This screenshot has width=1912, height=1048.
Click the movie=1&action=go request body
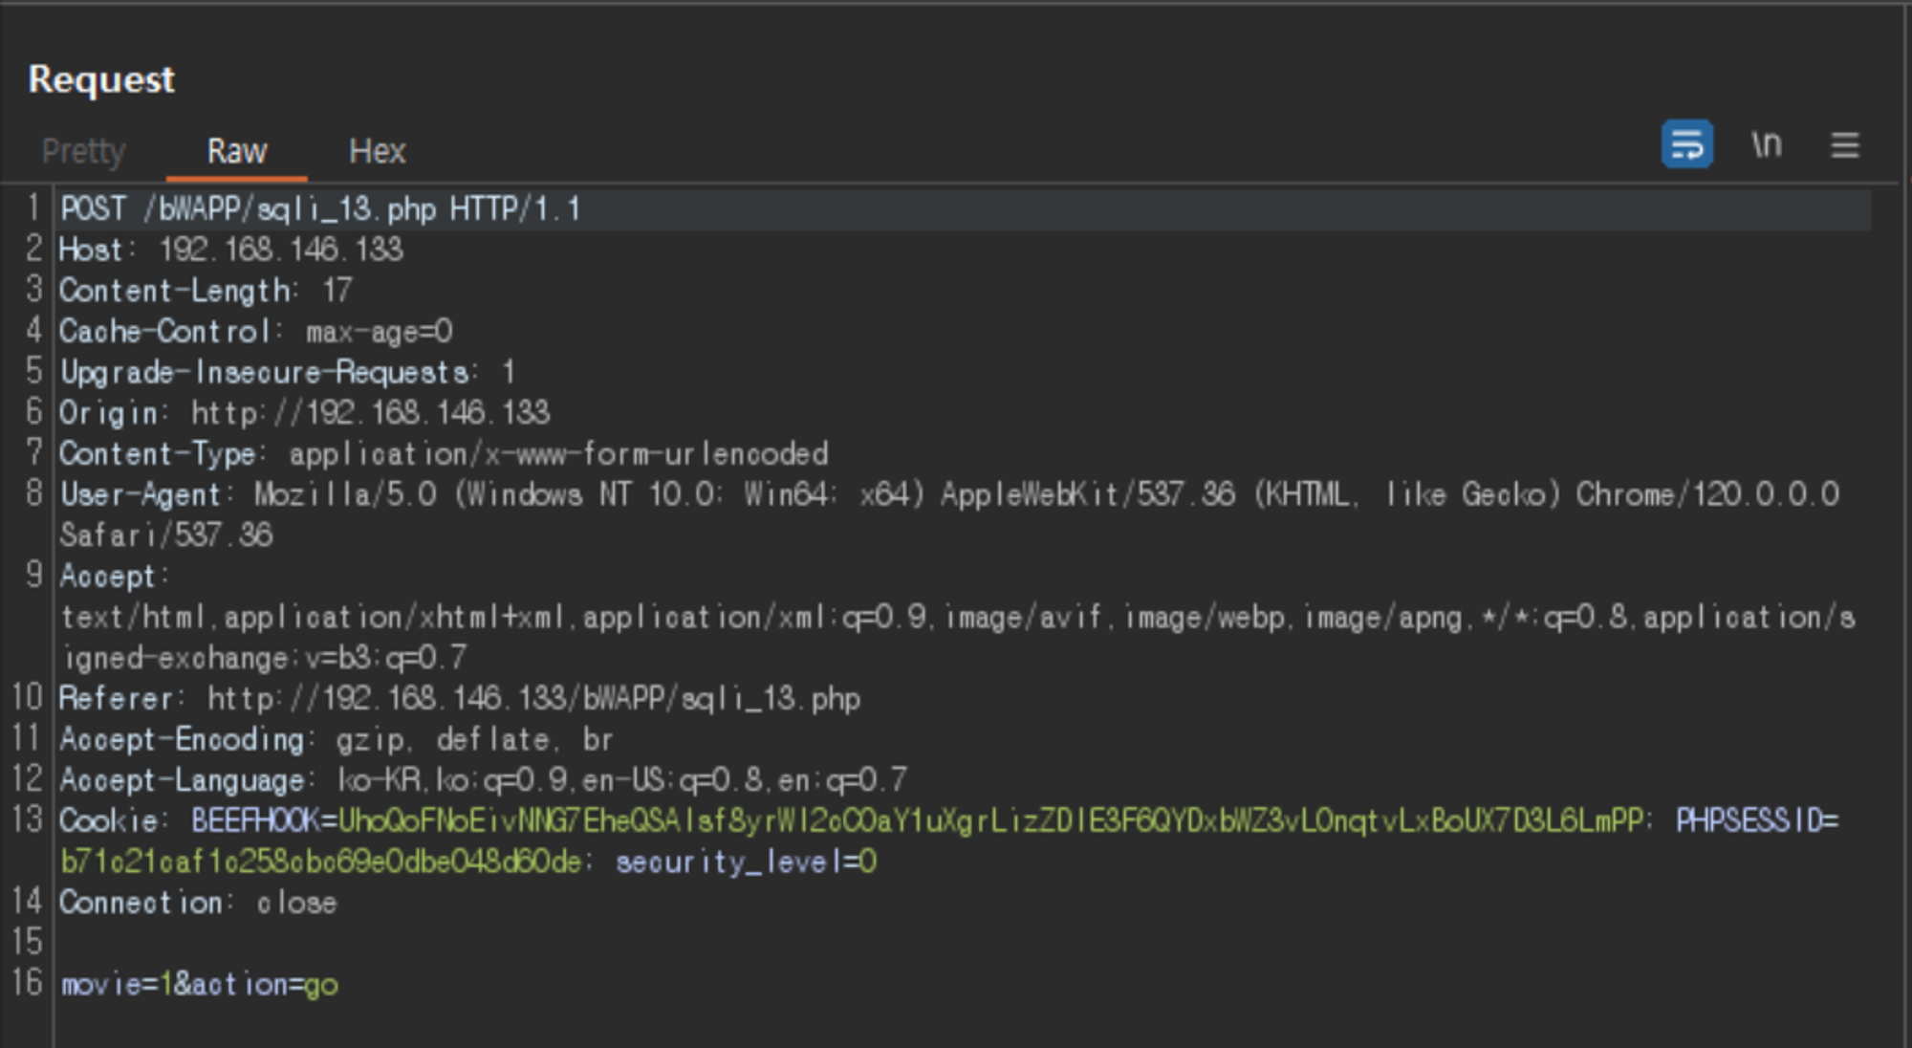click(x=200, y=984)
